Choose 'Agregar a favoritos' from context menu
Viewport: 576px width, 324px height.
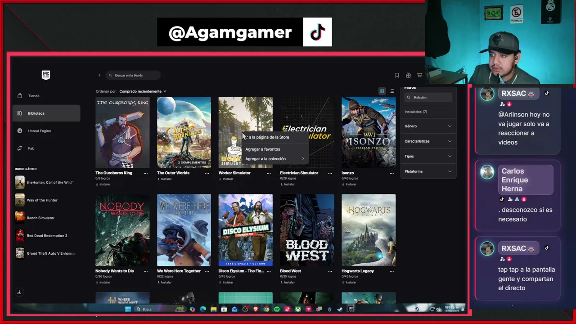click(x=275, y=149)
